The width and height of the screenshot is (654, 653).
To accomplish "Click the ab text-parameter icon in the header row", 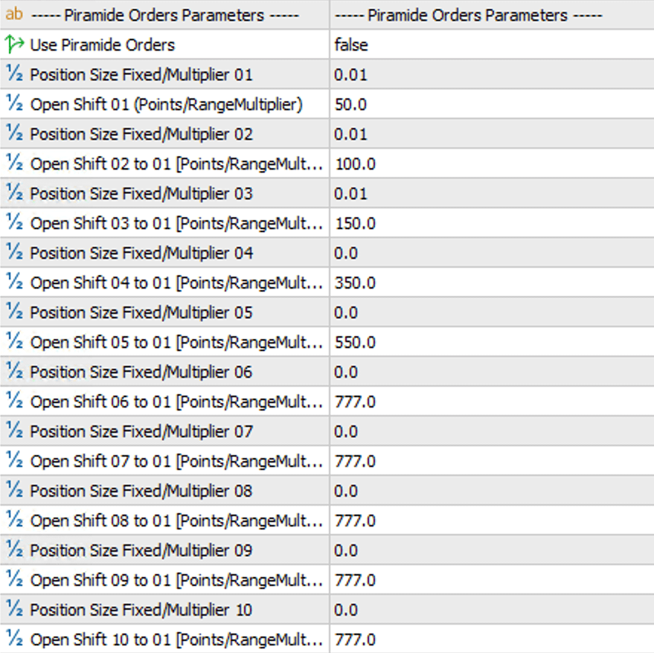I will [14, 15].
